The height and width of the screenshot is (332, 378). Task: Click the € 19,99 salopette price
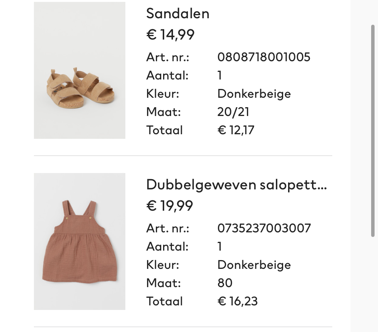tap(170, 206)
